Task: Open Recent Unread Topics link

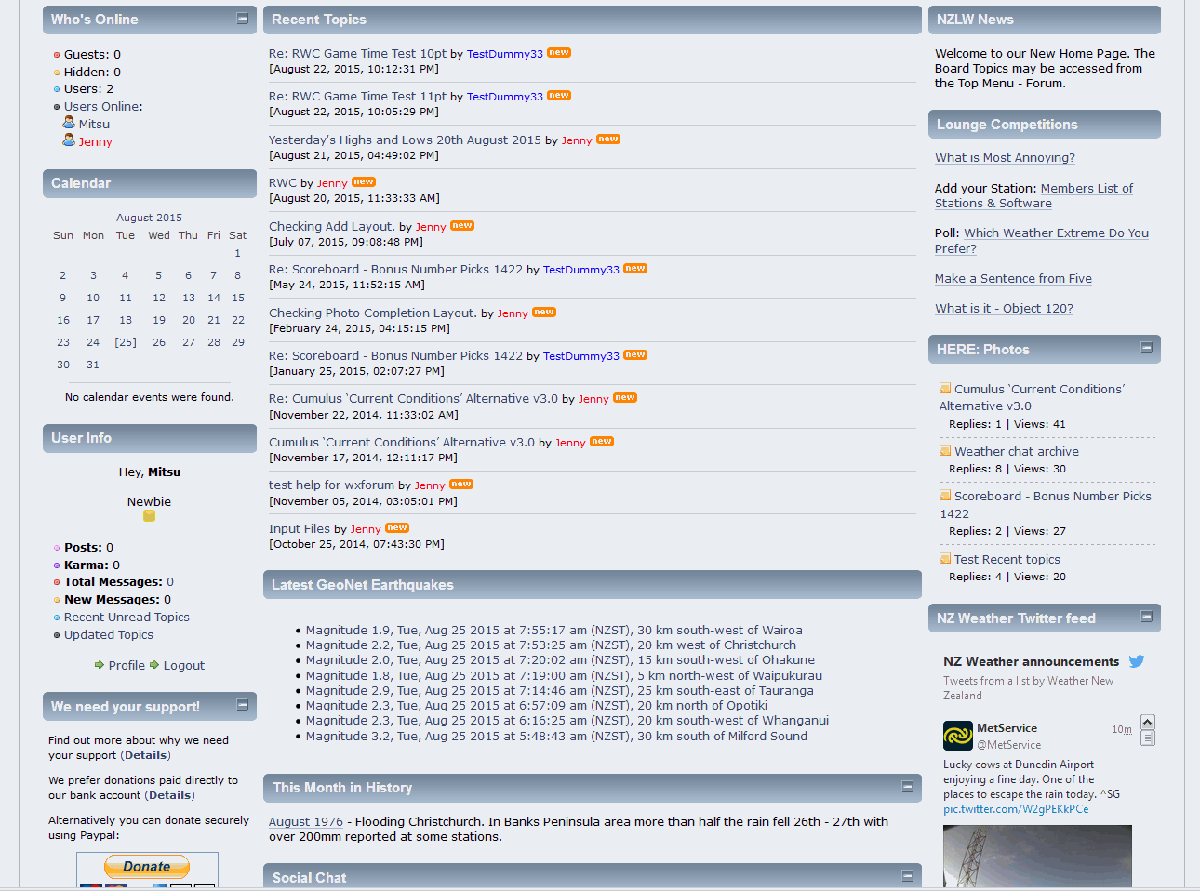Action: pyautogui.click(x=127, y=618)
